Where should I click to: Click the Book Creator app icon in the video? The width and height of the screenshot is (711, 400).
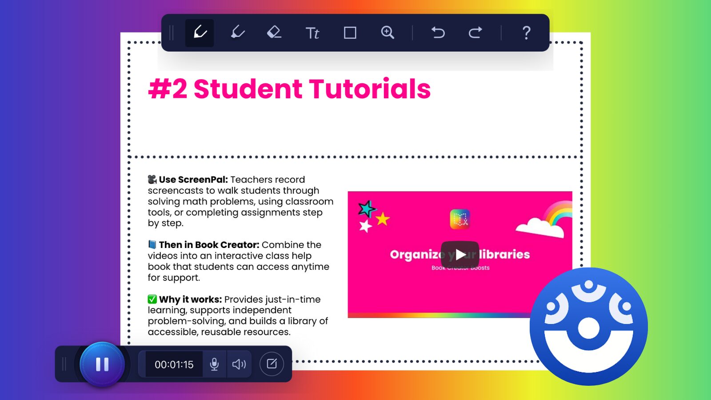tap(460, 219)
